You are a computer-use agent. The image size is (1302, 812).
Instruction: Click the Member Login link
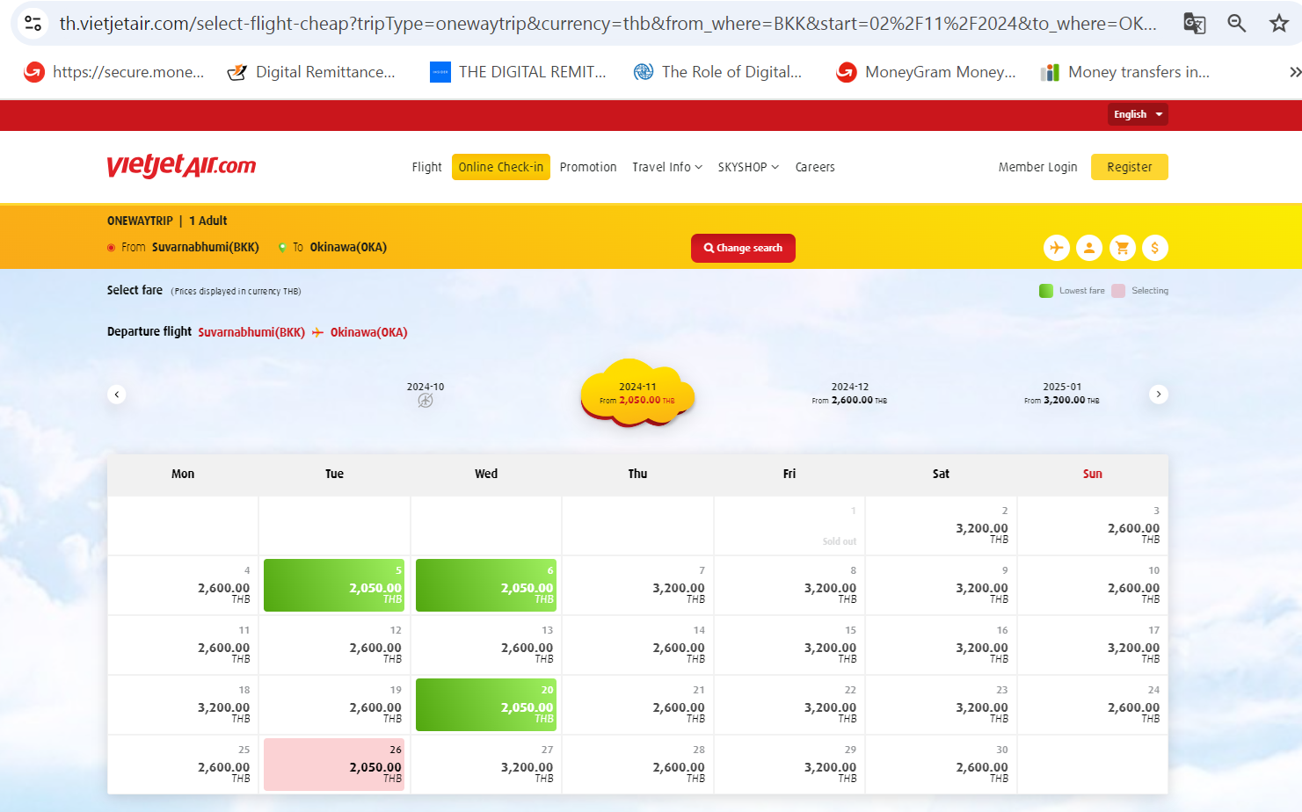[x=1037, y=167]
